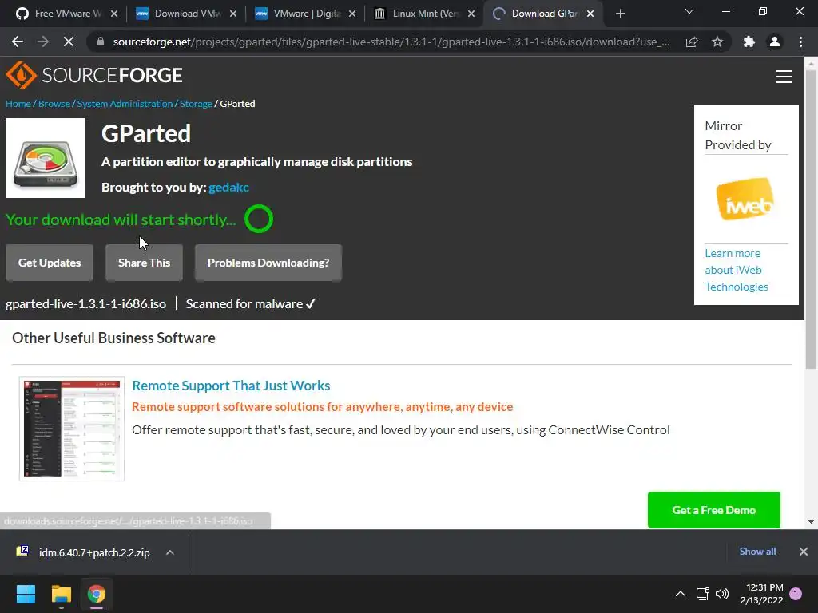This screenshot has width=818, height=613.
Task: Click the volume speaker tray icon
Action: click(722, 594)
